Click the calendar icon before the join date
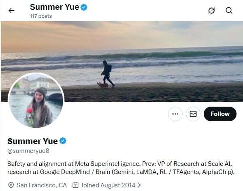243x191 pixels. (x=75, y=185)
